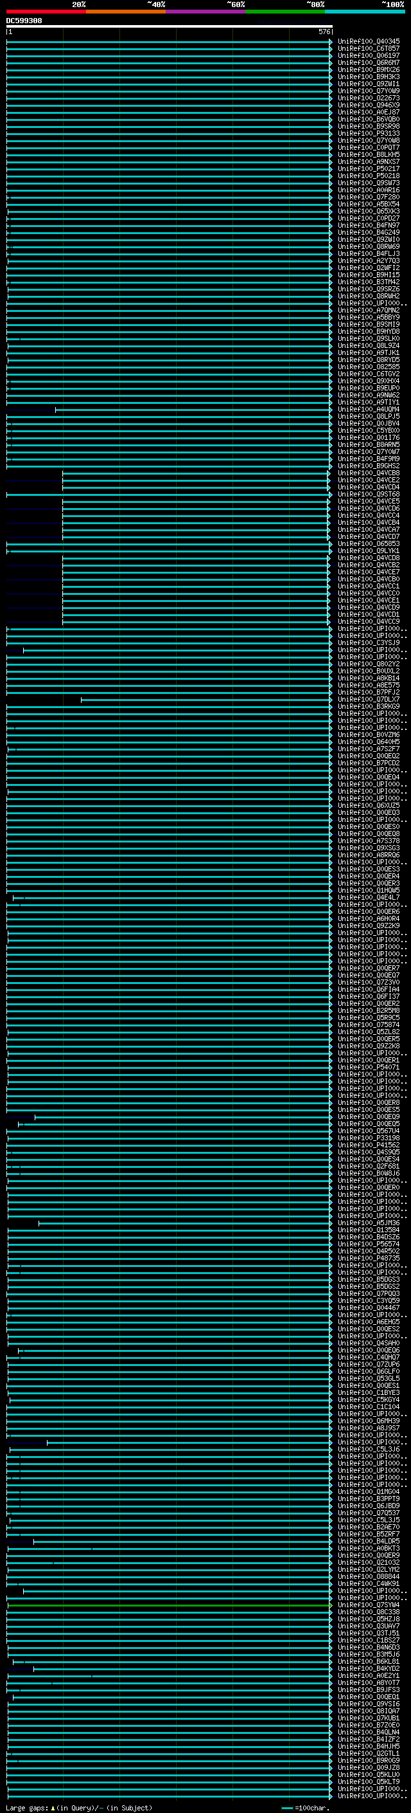Select hit label UniRef100_Q7SYW4
This screenshot has height=1813, width=411.
[369, 1605]
